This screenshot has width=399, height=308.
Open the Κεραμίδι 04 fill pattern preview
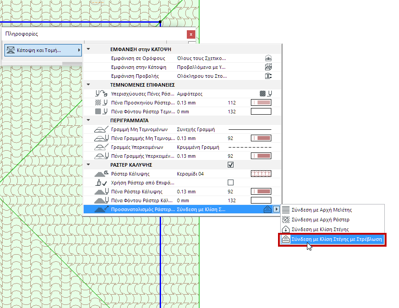click(x=261, y=174)
